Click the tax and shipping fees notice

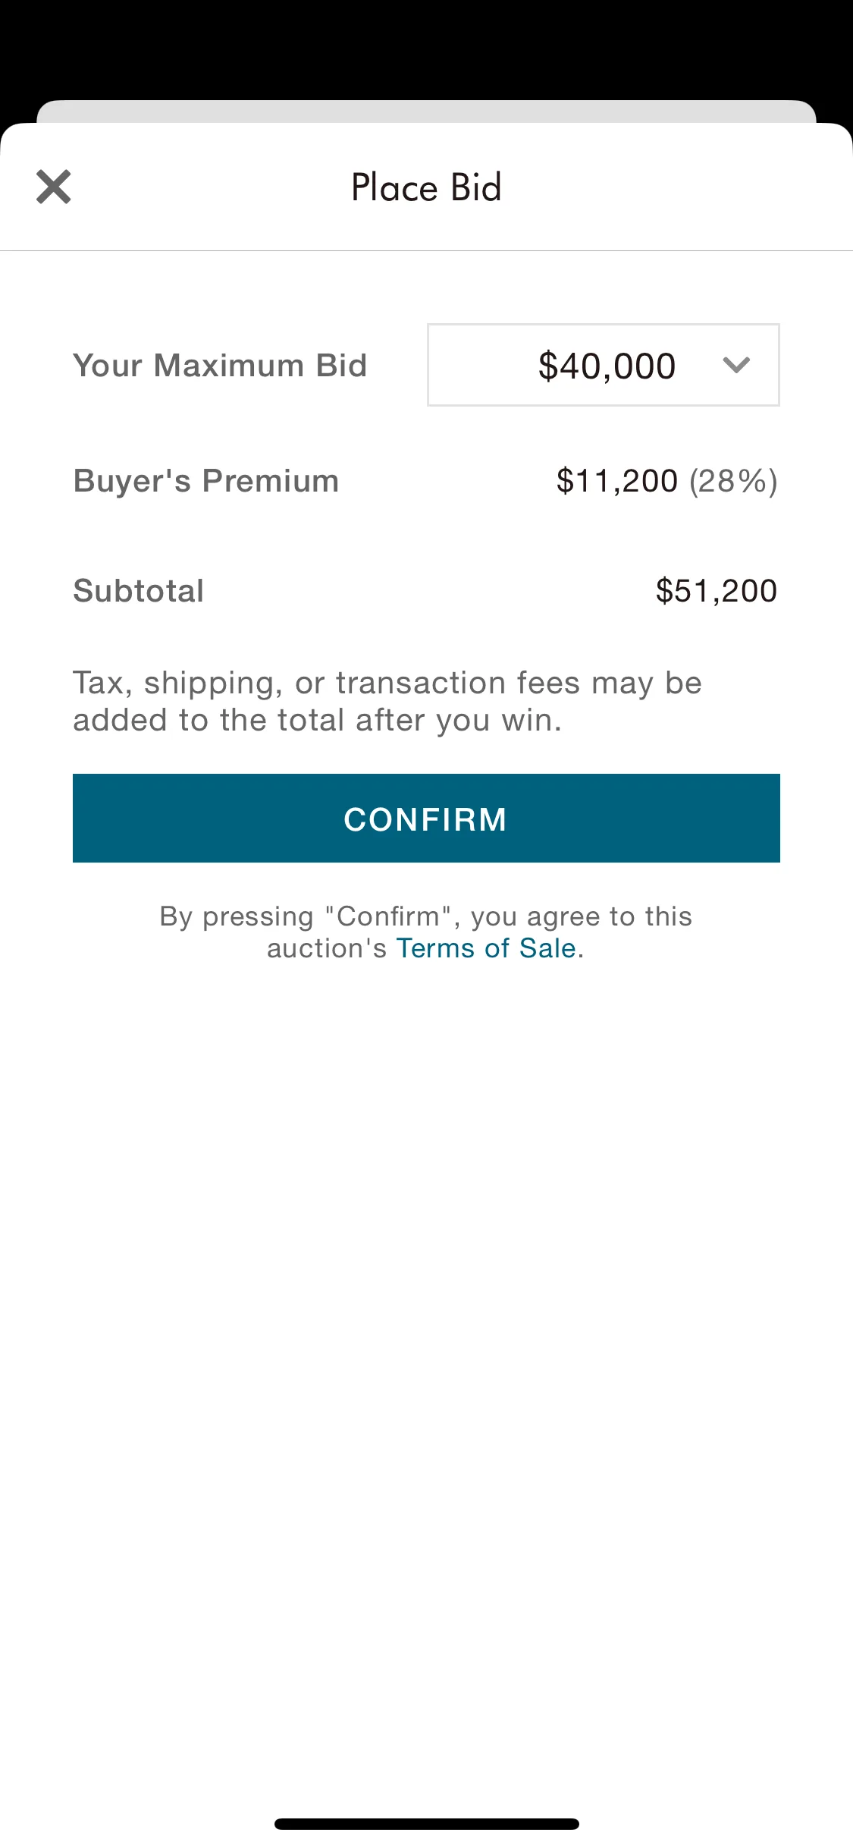(387, 702)
